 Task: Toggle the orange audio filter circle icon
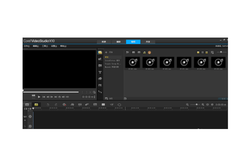coord(149,53)
